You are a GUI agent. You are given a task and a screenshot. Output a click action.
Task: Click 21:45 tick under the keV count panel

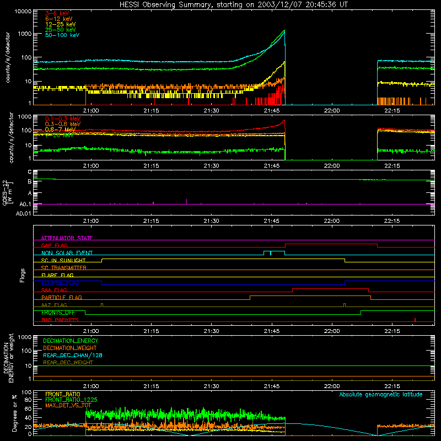(272, 111)
